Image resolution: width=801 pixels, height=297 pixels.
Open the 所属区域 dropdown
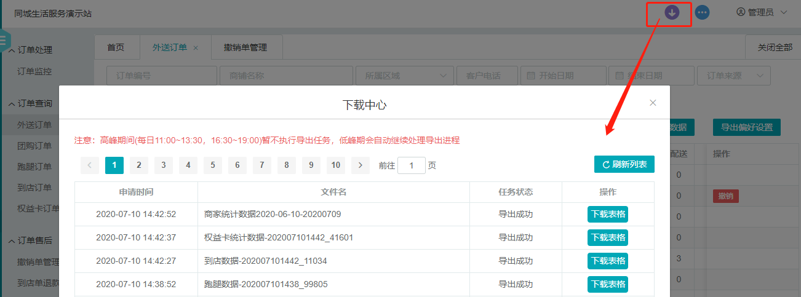point(404,76)
